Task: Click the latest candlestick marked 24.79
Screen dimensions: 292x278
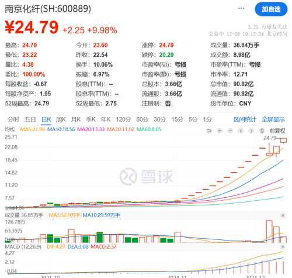Action: [x=283, y=140]
